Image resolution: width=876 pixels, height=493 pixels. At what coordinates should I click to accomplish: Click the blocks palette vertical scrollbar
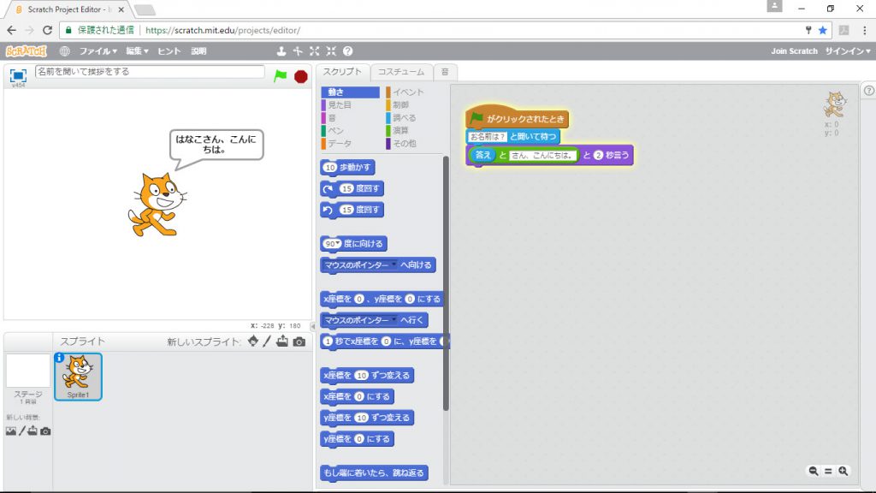click(x=446, y=282)
